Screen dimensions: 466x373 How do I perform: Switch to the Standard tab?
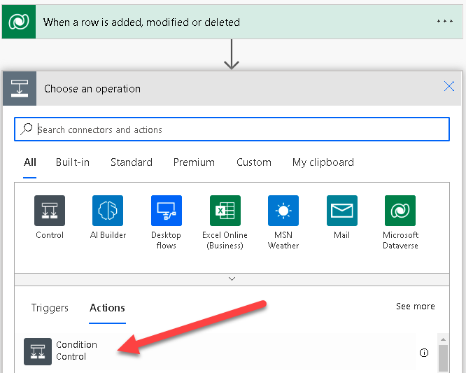[132, 162]
